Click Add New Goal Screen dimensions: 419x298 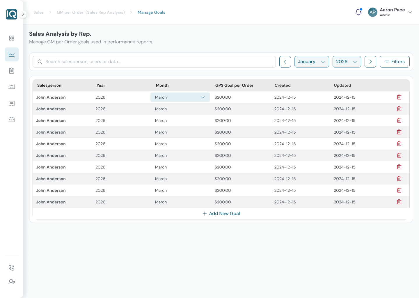pyautogui.click(x=221, y=214)
